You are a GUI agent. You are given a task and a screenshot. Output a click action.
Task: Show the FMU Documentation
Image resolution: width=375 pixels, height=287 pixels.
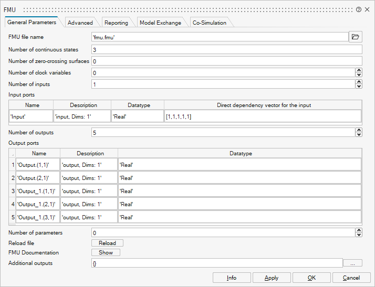(x=106, y=252)
